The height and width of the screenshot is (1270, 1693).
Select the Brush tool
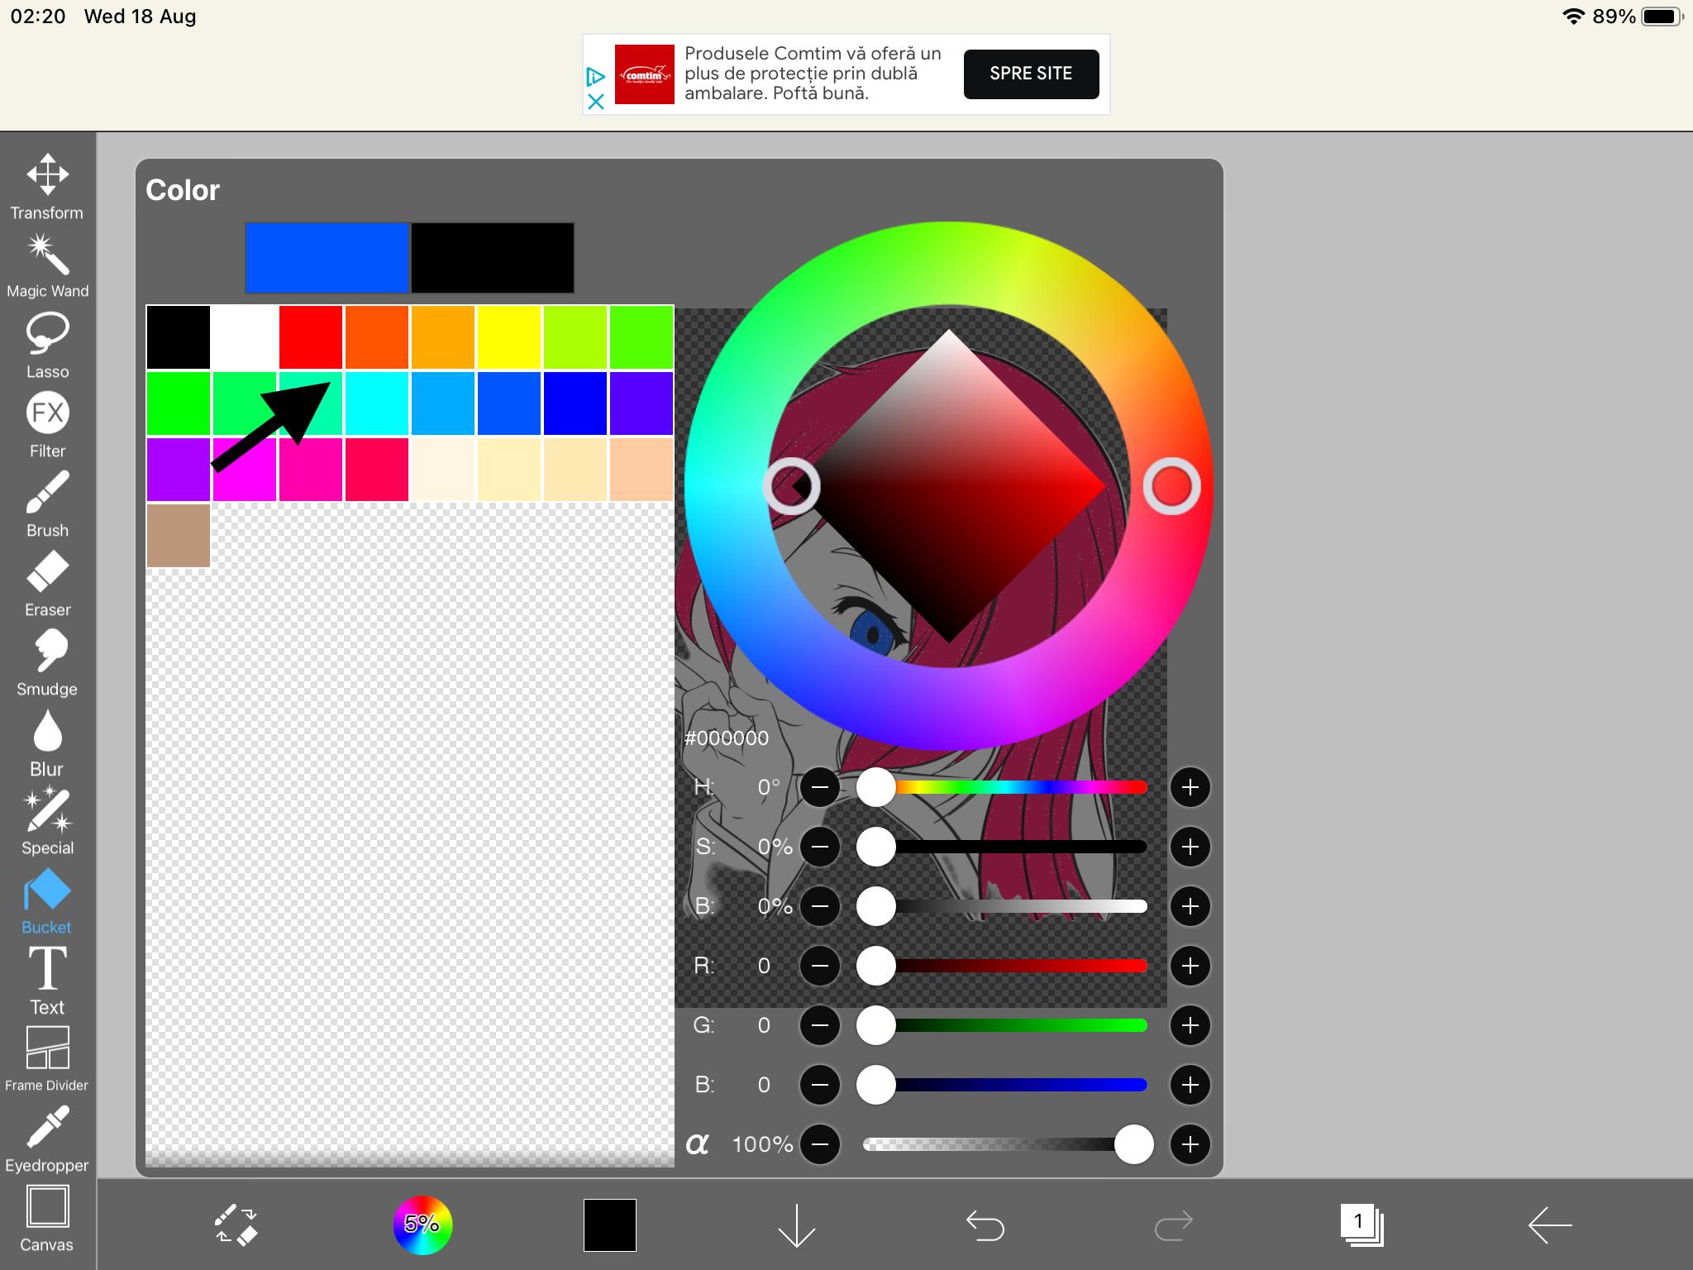47,504
